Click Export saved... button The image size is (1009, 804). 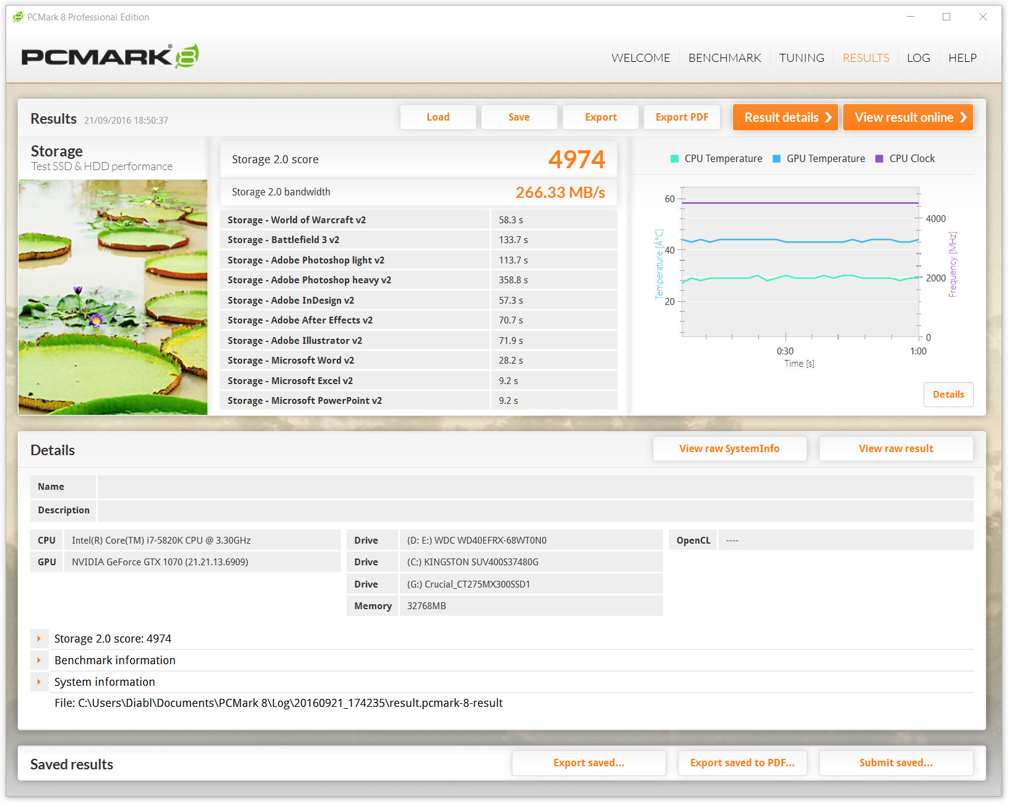click(589, 763)
